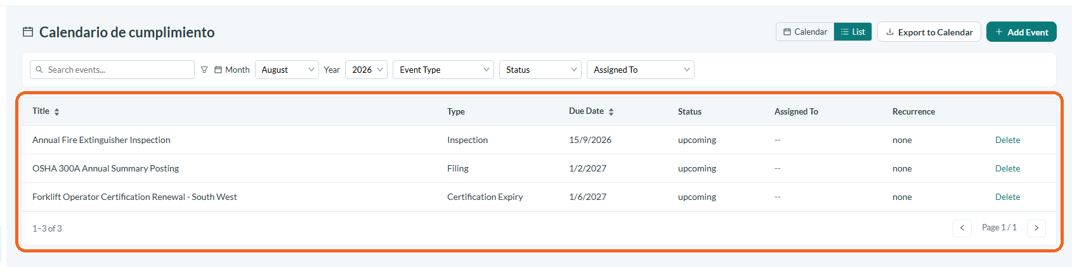Click the Recurrence column header

click(x=913, y=111)
